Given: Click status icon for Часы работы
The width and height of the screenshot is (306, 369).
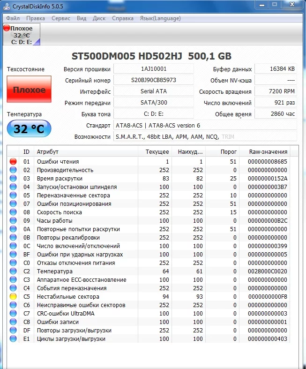Looking at the screenshot, I should tap(13, 220).
